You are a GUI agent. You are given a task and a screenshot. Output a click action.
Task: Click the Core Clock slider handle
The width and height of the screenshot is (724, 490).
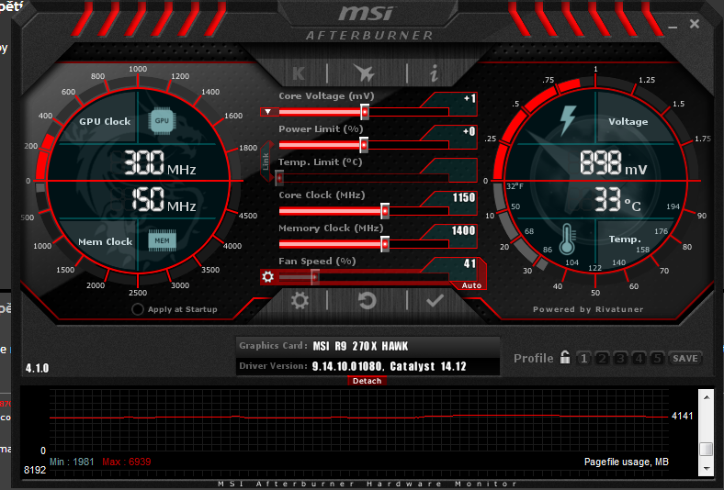coord(385,211)
